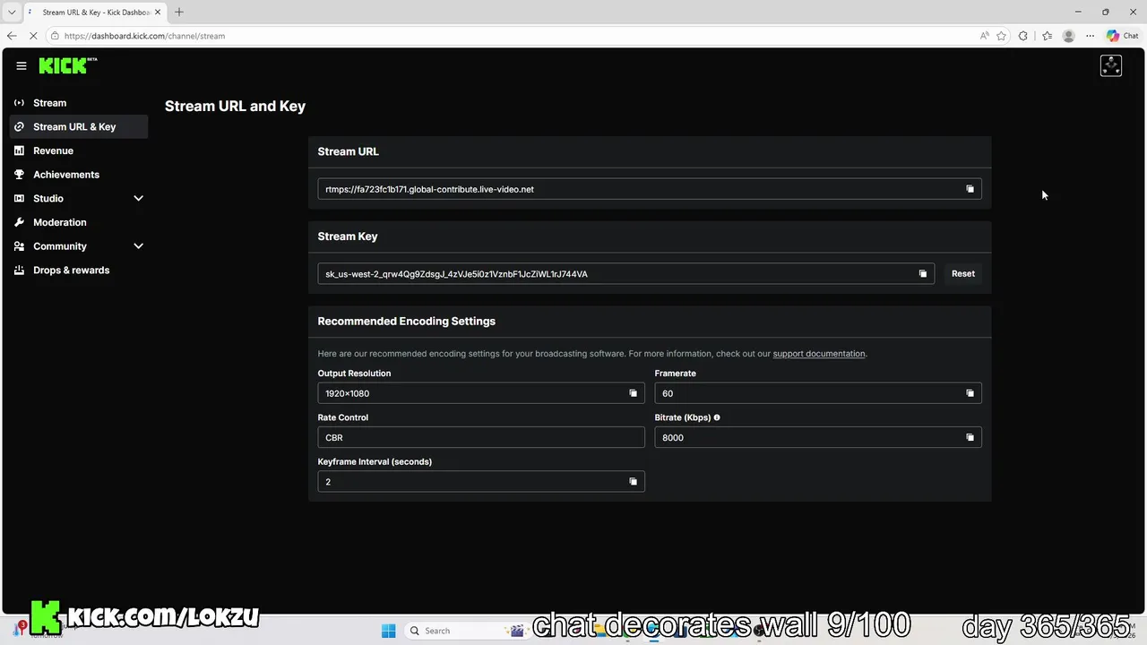1147x645 pixels.
Task: Copy the Output Resolution value
Action: tap(633, 393)
